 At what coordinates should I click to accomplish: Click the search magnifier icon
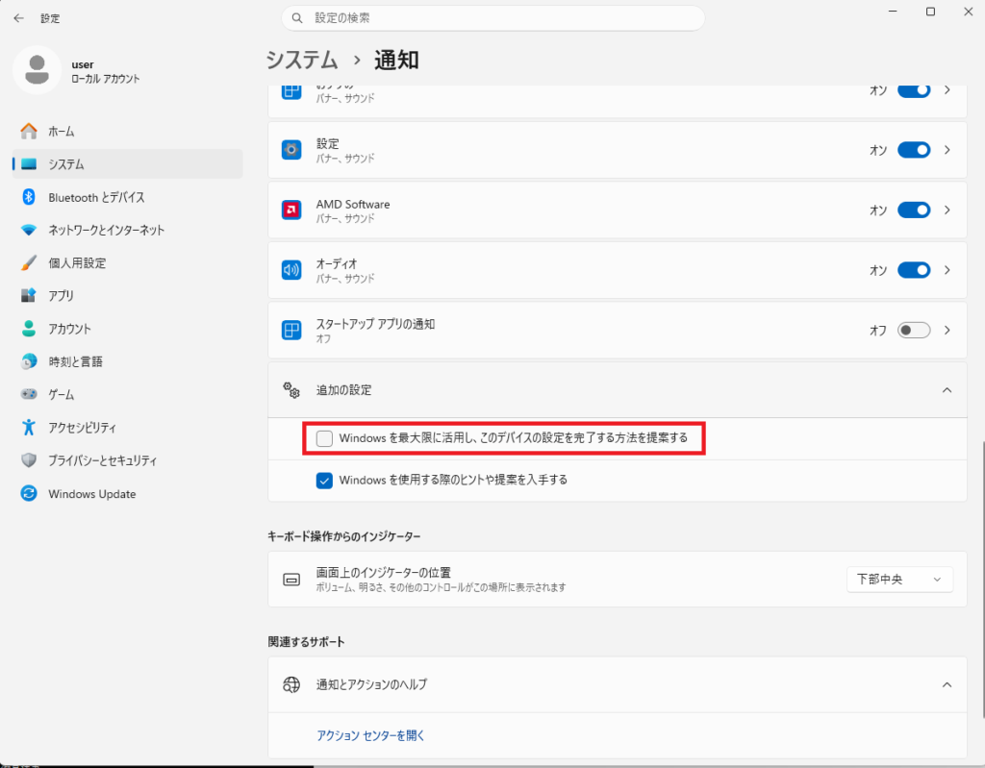click(x=297, y=18)
